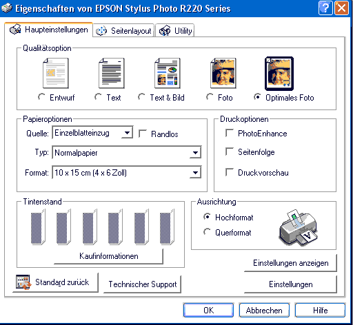Click the Haupteinstellungen tab printer icon
The height and width of the screenshot is (325, 353).
(15, 30)
